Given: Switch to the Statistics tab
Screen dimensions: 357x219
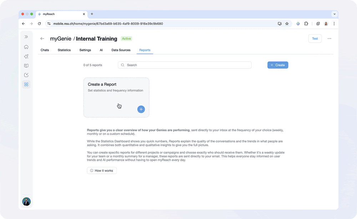Looking at the screenshot, I should [64, 50].
